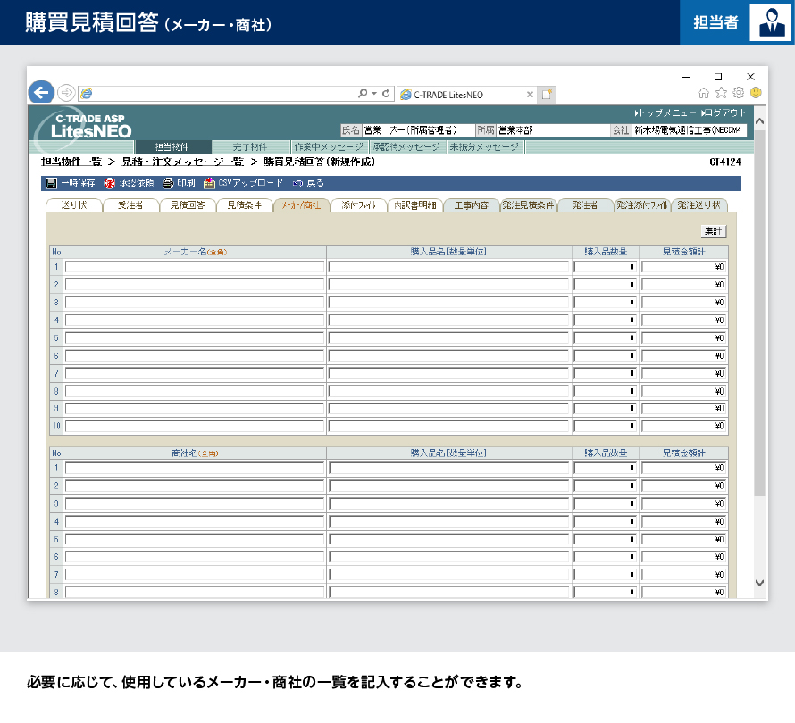795x723 pixels.
Task: Click the browser forward arrow button
Action: [66, 93]
